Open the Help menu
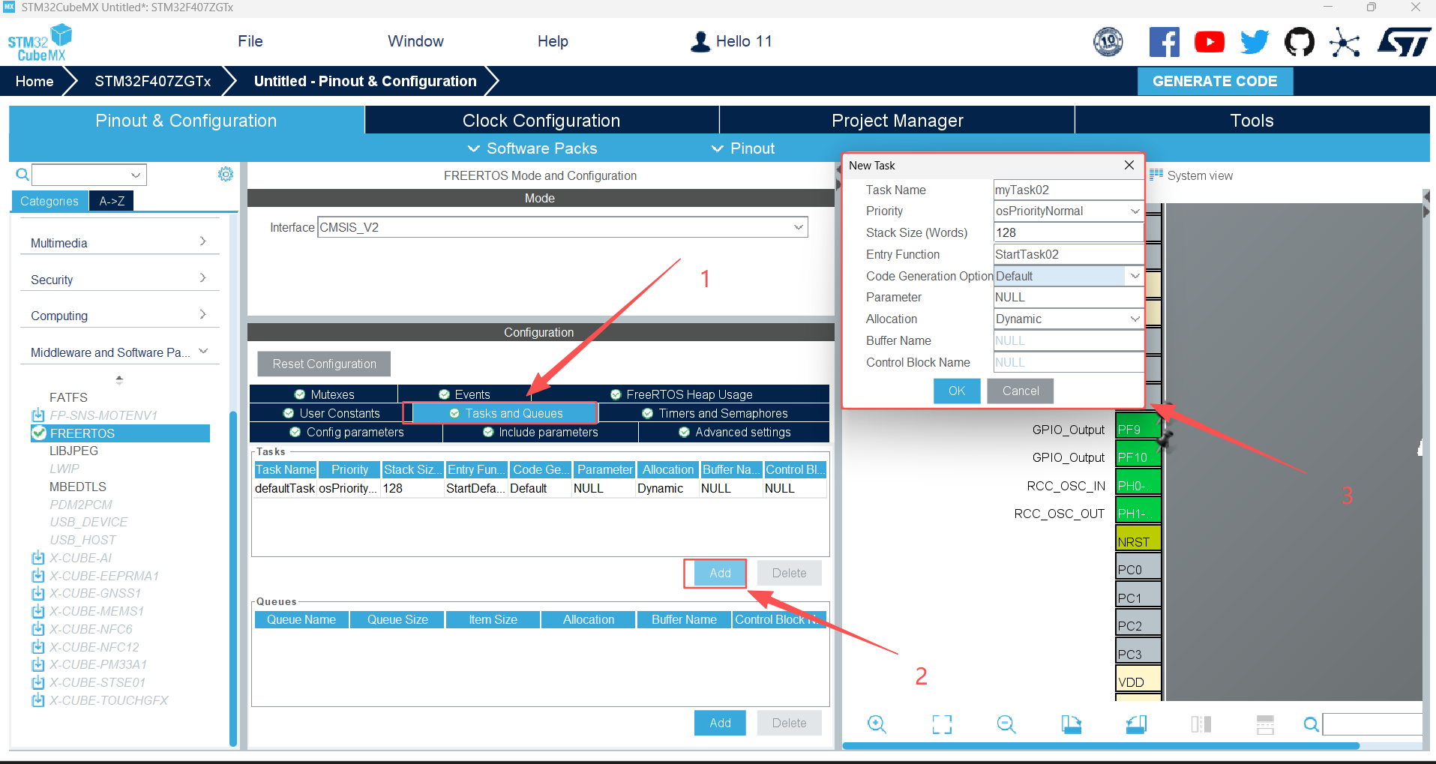 (553, 41)
